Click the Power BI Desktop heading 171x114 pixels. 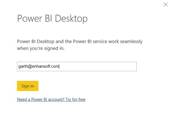click(x=52, y=18)
